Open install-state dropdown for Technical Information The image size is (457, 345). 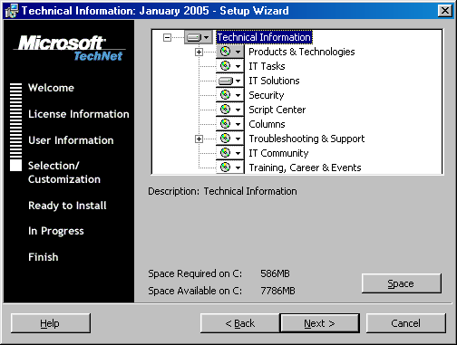(199, 37)
